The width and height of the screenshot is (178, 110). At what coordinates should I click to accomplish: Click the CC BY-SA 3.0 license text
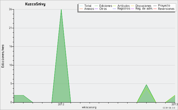click(x=169, y=108)
